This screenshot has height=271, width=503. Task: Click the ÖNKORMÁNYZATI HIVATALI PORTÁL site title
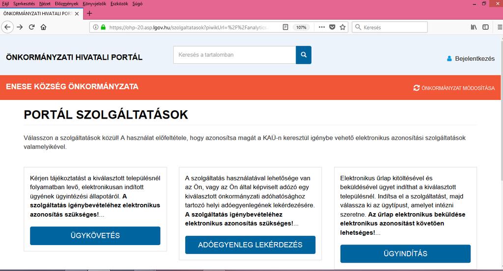coord(74,57)
